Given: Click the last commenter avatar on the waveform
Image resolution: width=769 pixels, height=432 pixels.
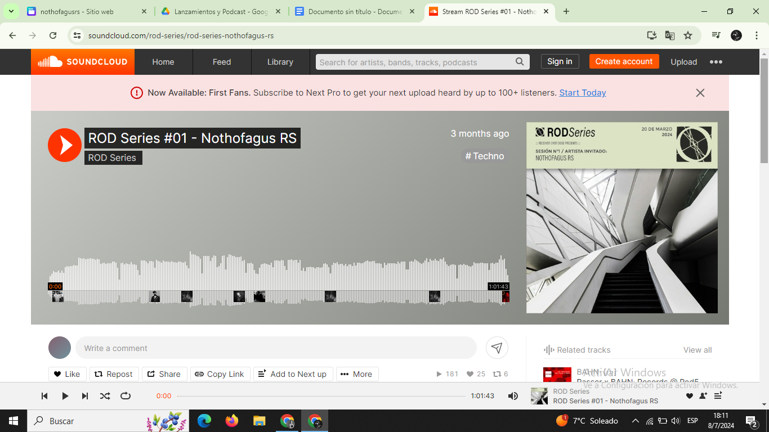Looking at the screenshot, I should click(x=506, y=296).
